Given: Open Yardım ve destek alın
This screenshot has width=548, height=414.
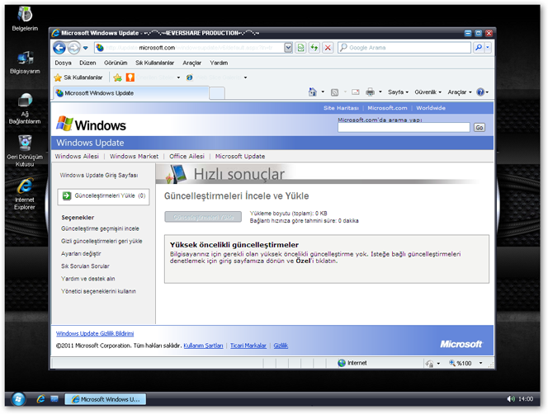Looking at the screenshot, I should click(88, 279).
